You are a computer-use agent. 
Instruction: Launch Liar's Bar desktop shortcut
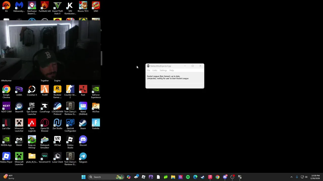(x=6, y=124)
